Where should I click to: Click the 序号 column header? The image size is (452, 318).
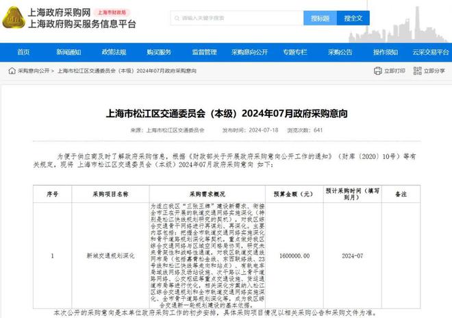click(x=53, y=194)
